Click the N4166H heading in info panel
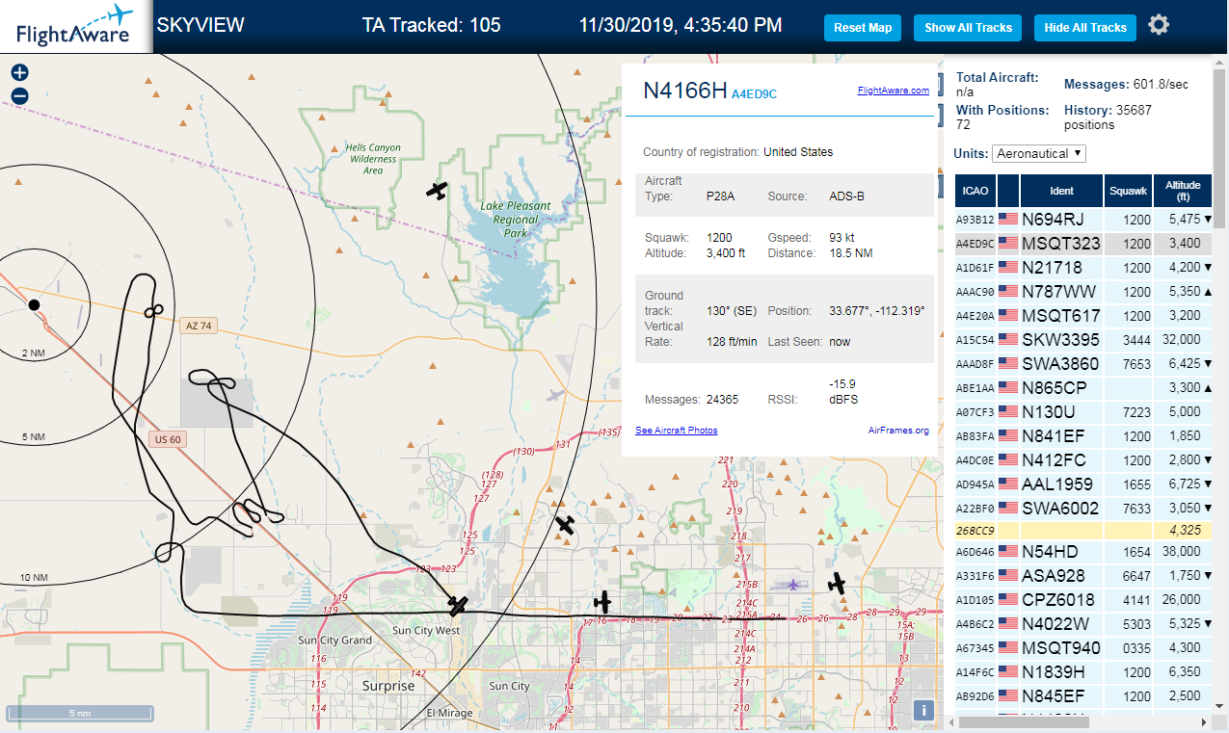 [684, 91]
